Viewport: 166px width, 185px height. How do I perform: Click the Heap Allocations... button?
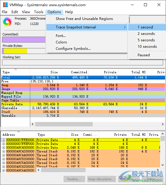pyautogui.click(x=101, y=179)
